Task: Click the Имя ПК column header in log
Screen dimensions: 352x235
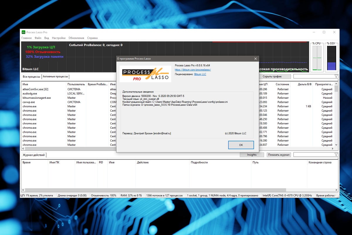Action: [61, 162]
